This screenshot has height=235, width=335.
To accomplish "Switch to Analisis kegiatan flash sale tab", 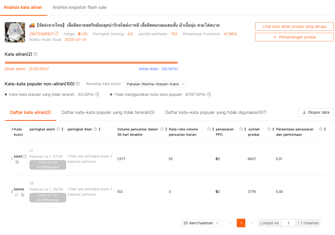I will click(x=80, y=7).
